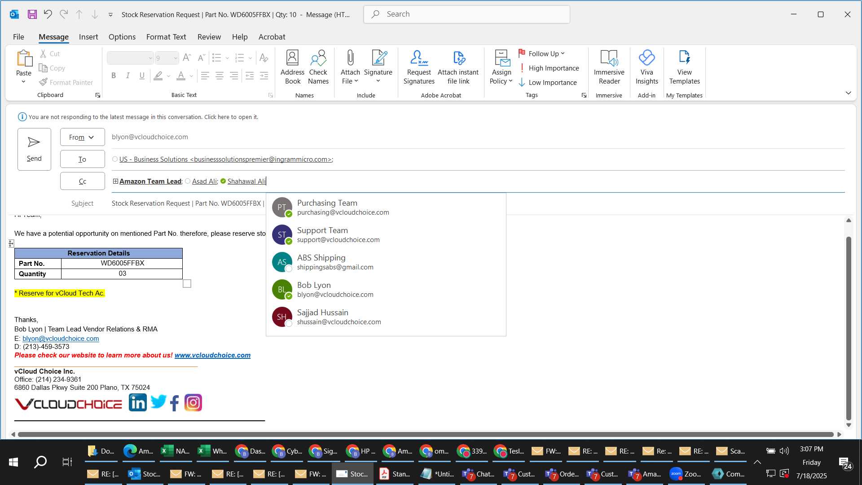Click the Format Painter tool

point(66,82)
